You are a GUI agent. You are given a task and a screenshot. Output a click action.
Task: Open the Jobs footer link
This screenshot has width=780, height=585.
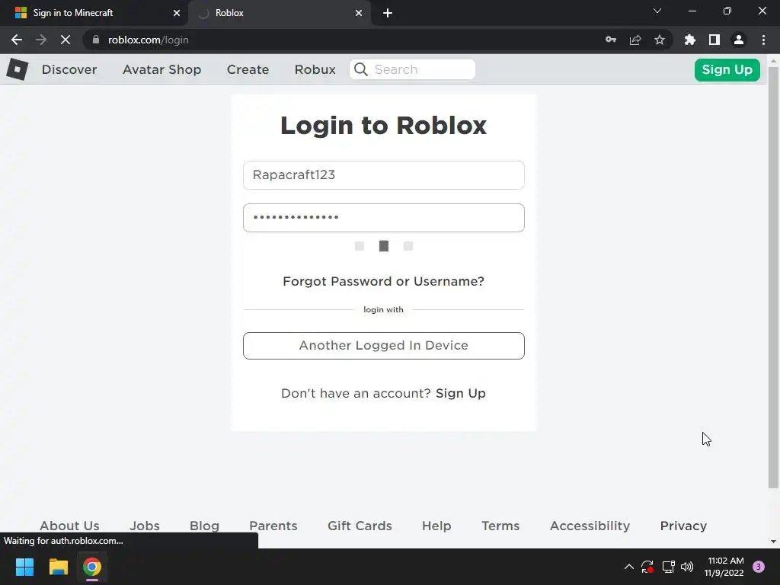pyautogui.click(x=145, y=526)
